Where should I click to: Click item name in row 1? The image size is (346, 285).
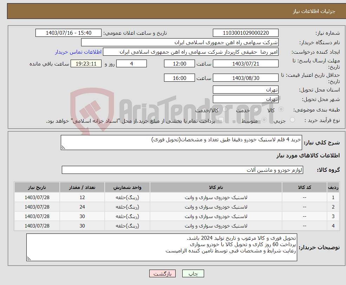pyautogui.click(x=216, y=198)
